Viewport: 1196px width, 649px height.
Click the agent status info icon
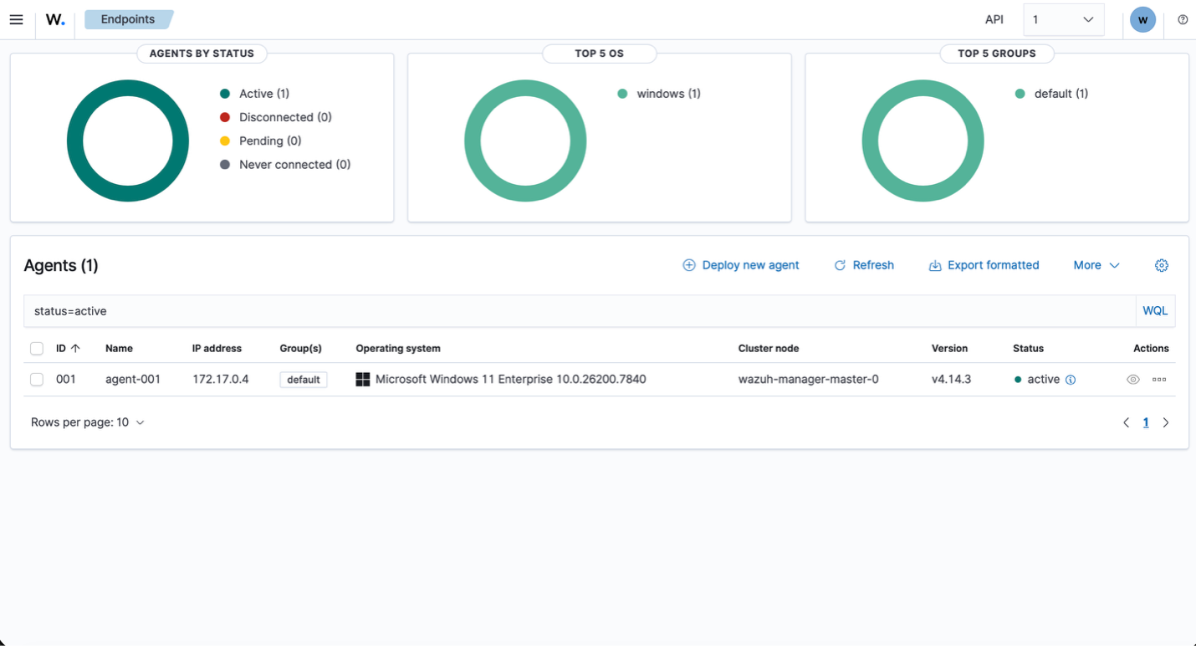click(x=1071, y=380)
